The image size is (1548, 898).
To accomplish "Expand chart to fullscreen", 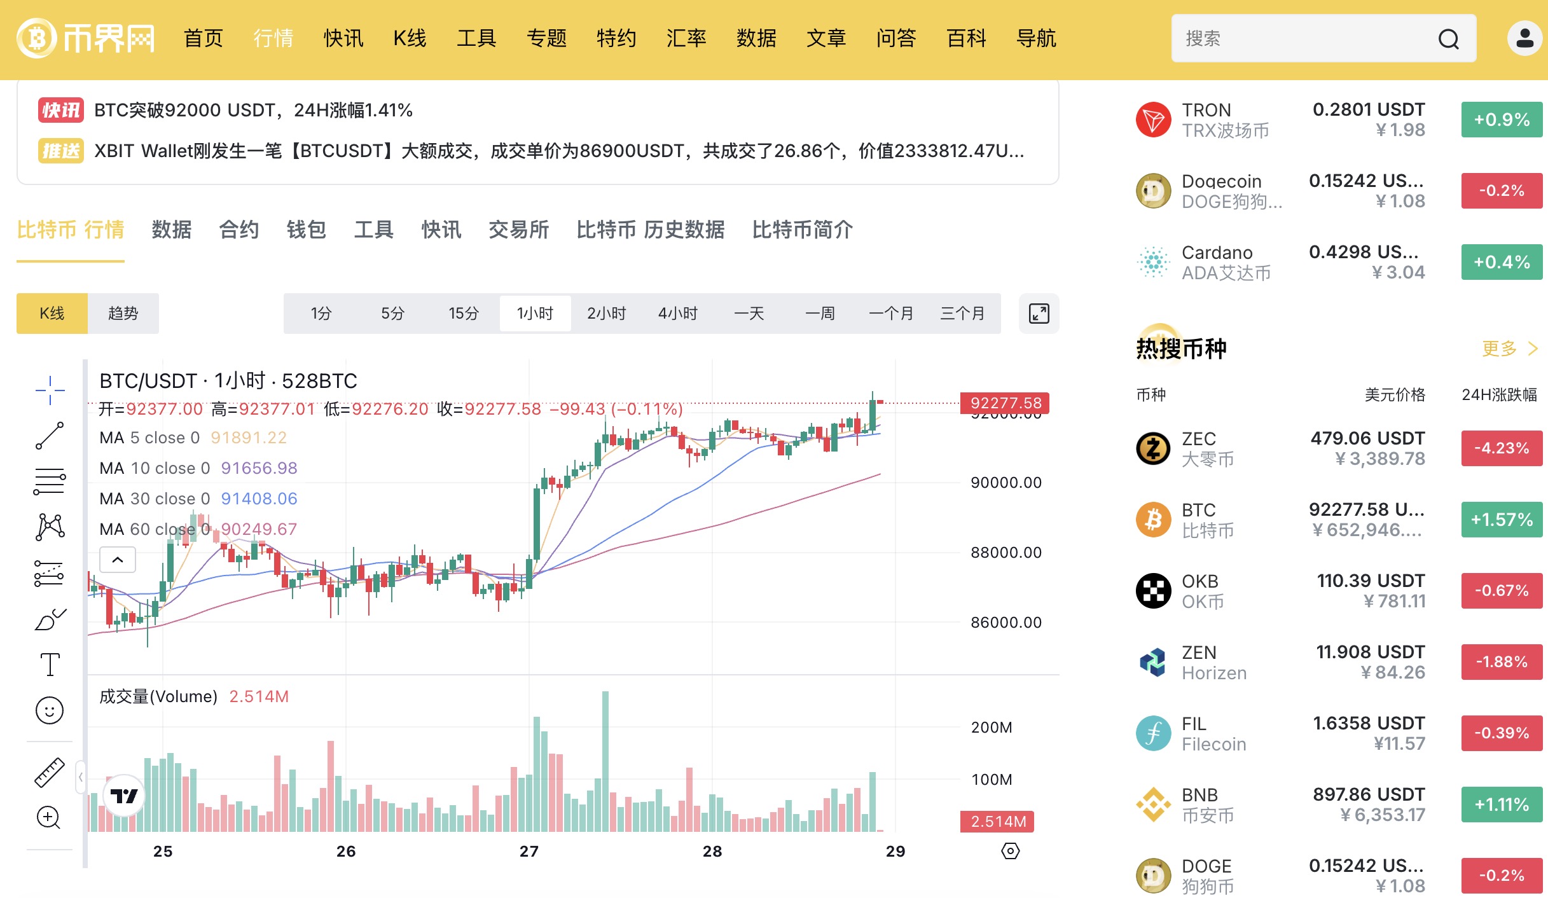I will click(1039, 314).
